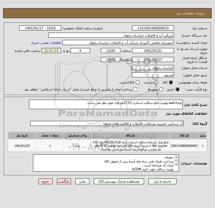This screenshot has height=208, width=215.
Task: Click the ایجاد کننده درخواست label
Action: 192,43
